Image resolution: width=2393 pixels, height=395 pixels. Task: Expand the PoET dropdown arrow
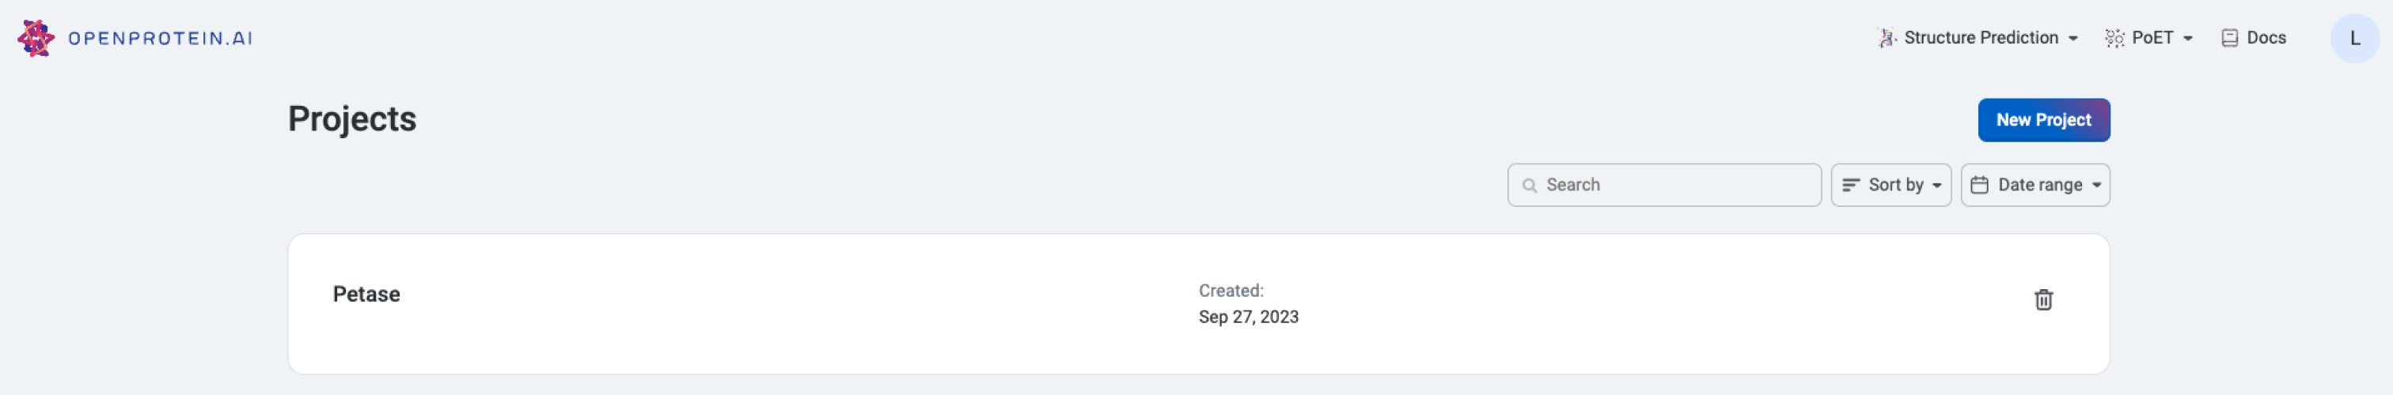tap(2189, 39)
